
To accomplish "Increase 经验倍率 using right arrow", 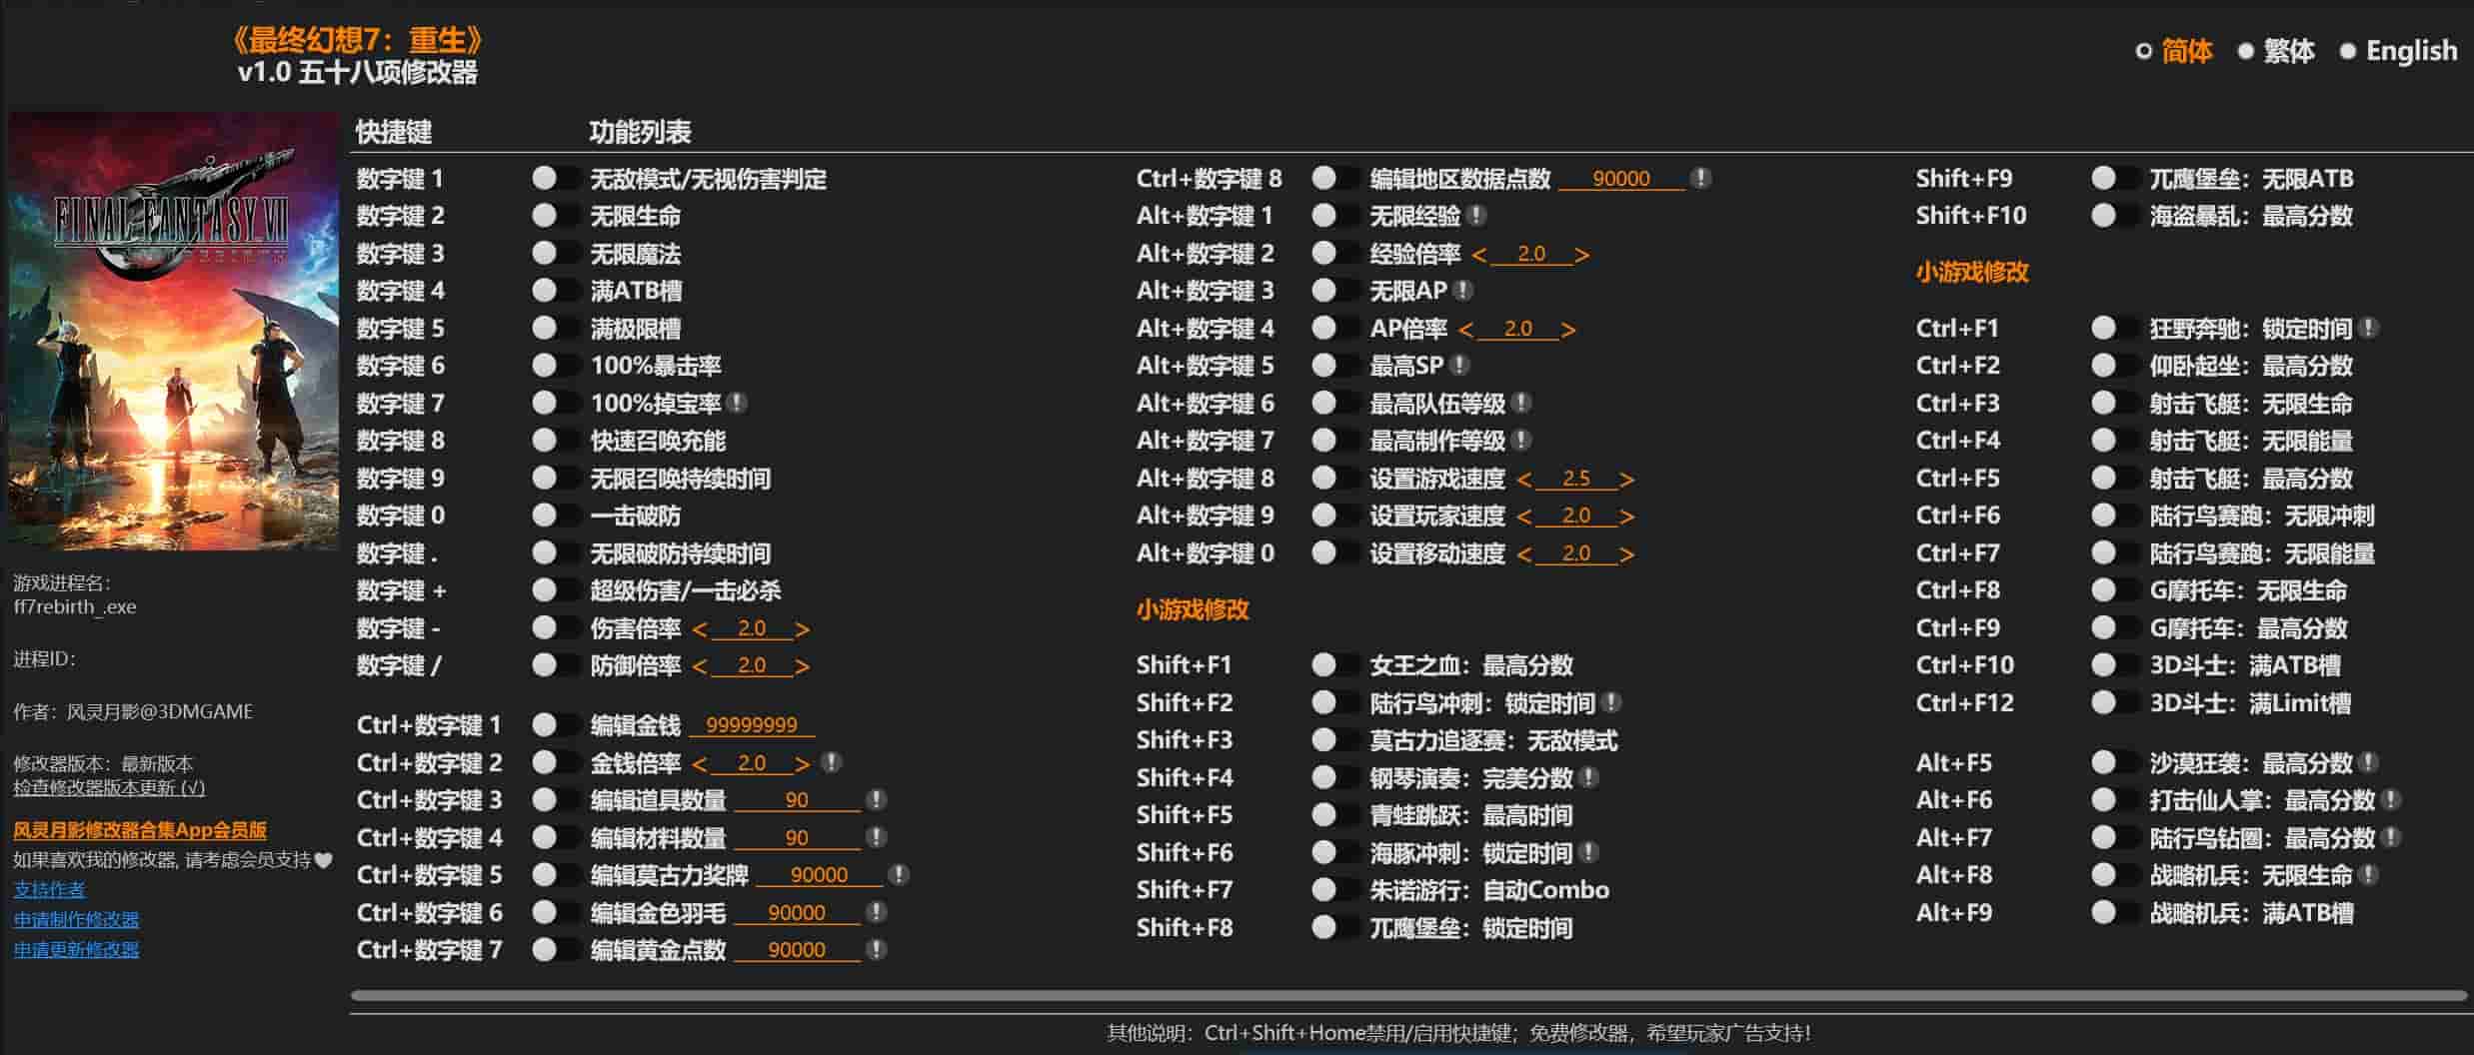I will [1581, 256].
